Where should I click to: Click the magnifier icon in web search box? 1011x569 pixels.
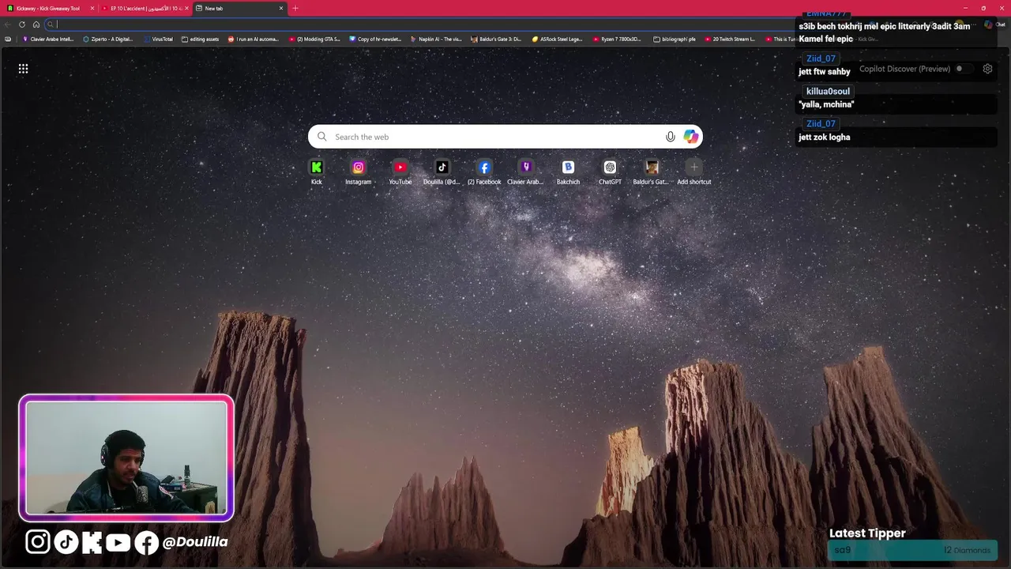click(321, 137)
